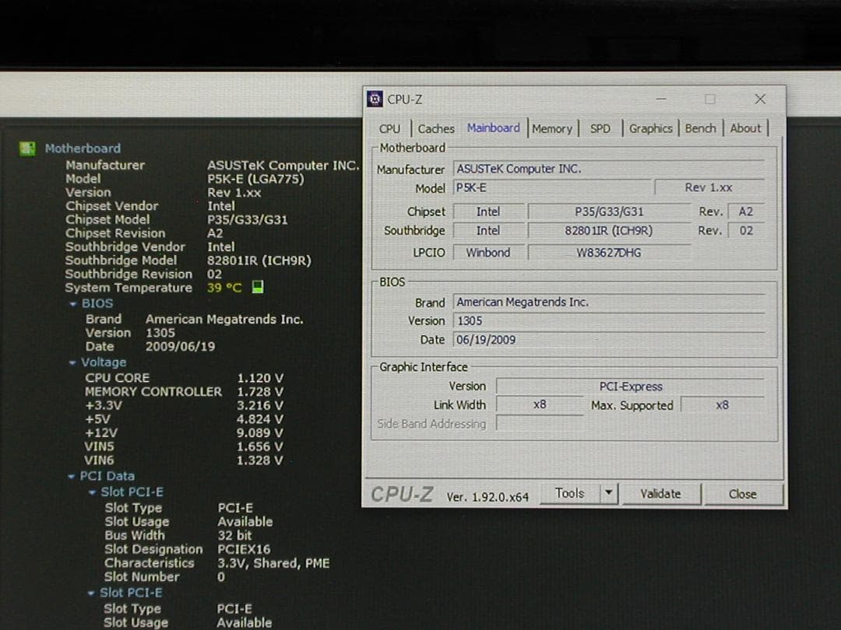The height and width of the screenshot is (630, 841).
Task: Switch to the Bench tab
Action: click(700, 128)
